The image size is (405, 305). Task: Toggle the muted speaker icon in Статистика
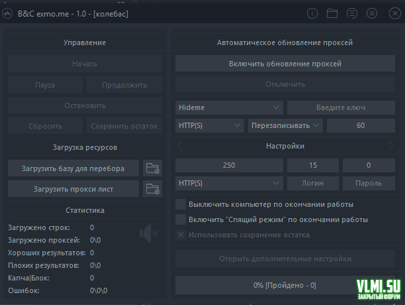tap(148, 233)
